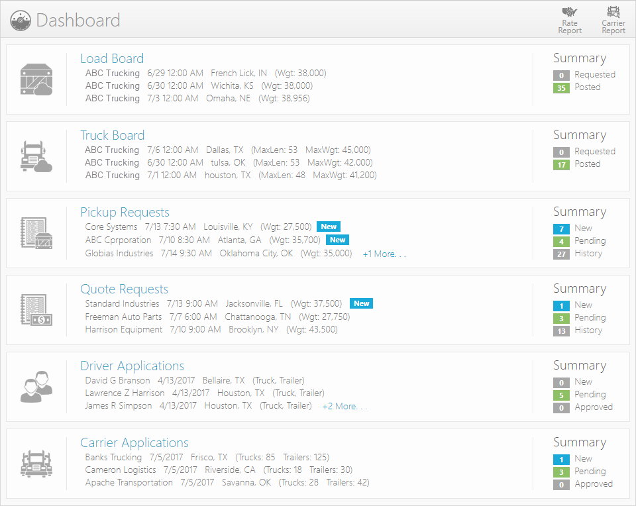Screen dimensions: 636x506
Task: Click the Quote Requests money icon
Action: 36,310
